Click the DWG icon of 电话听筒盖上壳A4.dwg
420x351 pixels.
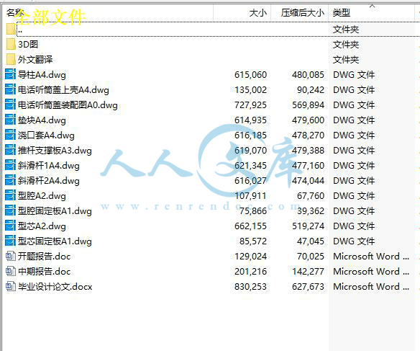point(11,89)
